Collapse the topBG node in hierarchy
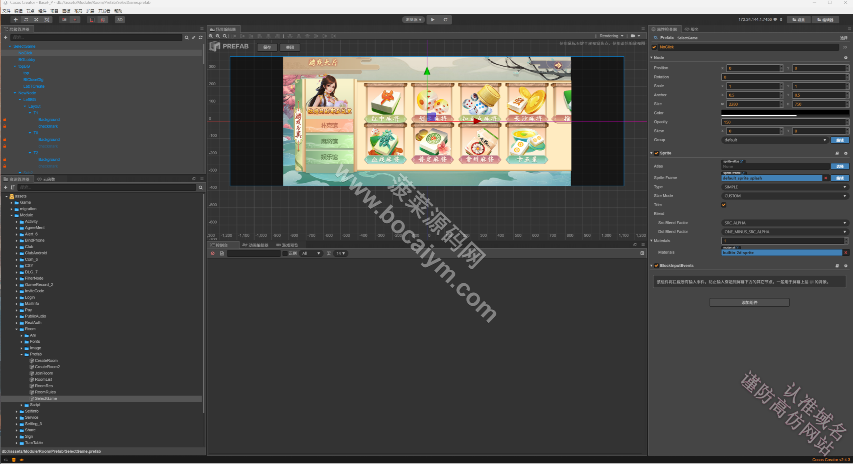 [15, 66]
